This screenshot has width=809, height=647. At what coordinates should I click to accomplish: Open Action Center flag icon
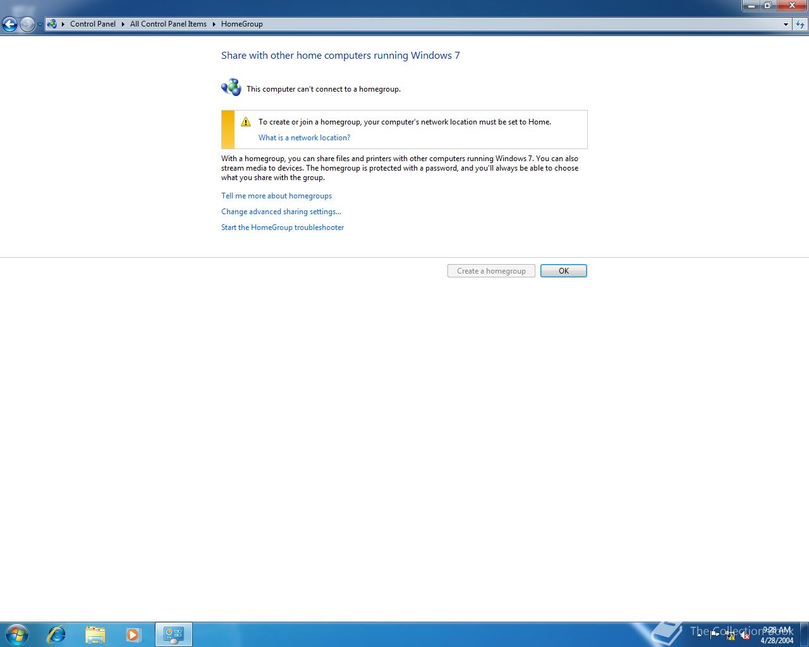715,635
